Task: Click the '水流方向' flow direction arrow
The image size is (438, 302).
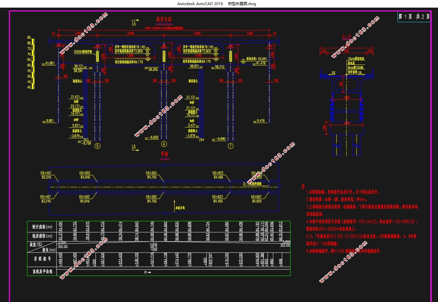Action: [175, 205]
